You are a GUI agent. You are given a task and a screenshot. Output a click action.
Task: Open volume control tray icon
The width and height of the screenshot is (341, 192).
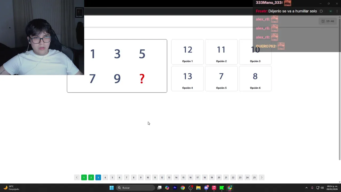pos(322,188)
